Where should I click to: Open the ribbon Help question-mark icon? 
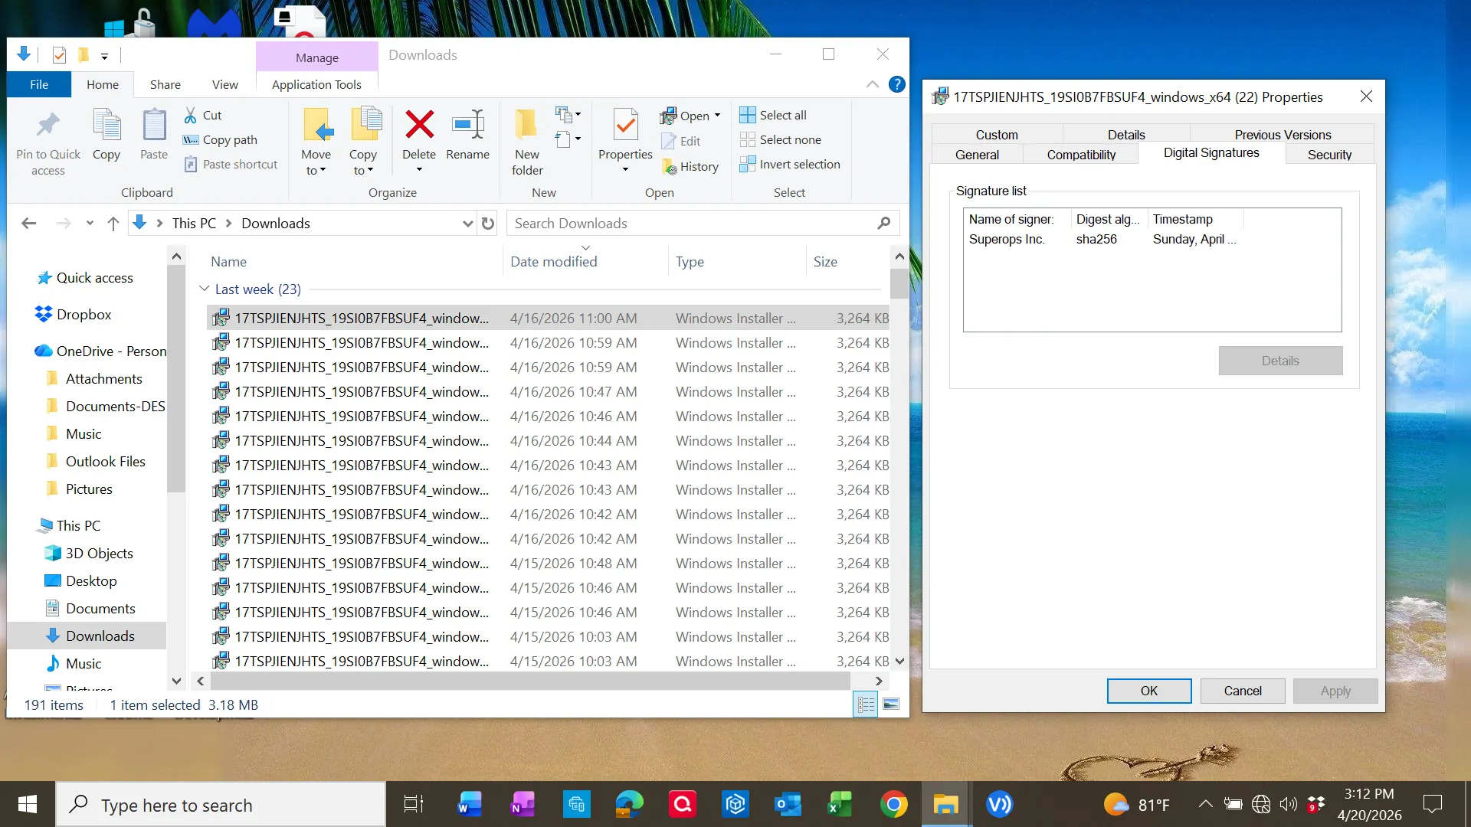pyautogui.click(x=896, y=84)
